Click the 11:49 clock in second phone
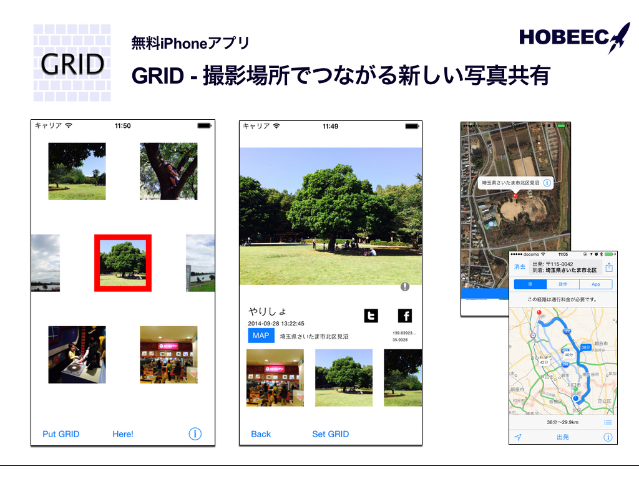The width and height of the screenshot is (639, 479). pos(331,126)
